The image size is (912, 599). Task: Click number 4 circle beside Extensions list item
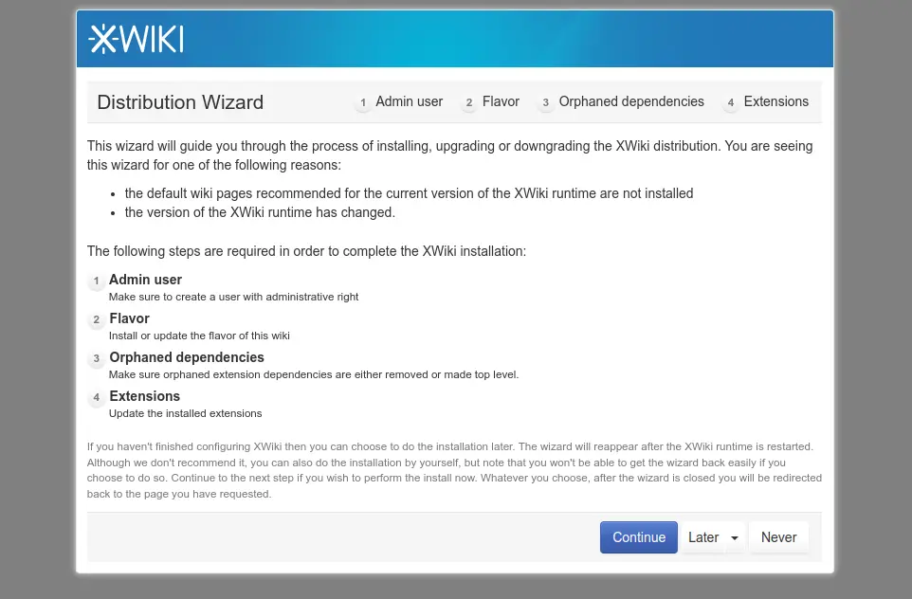(96, 398)
